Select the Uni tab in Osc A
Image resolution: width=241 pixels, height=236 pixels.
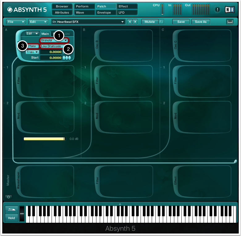[68, 34]
